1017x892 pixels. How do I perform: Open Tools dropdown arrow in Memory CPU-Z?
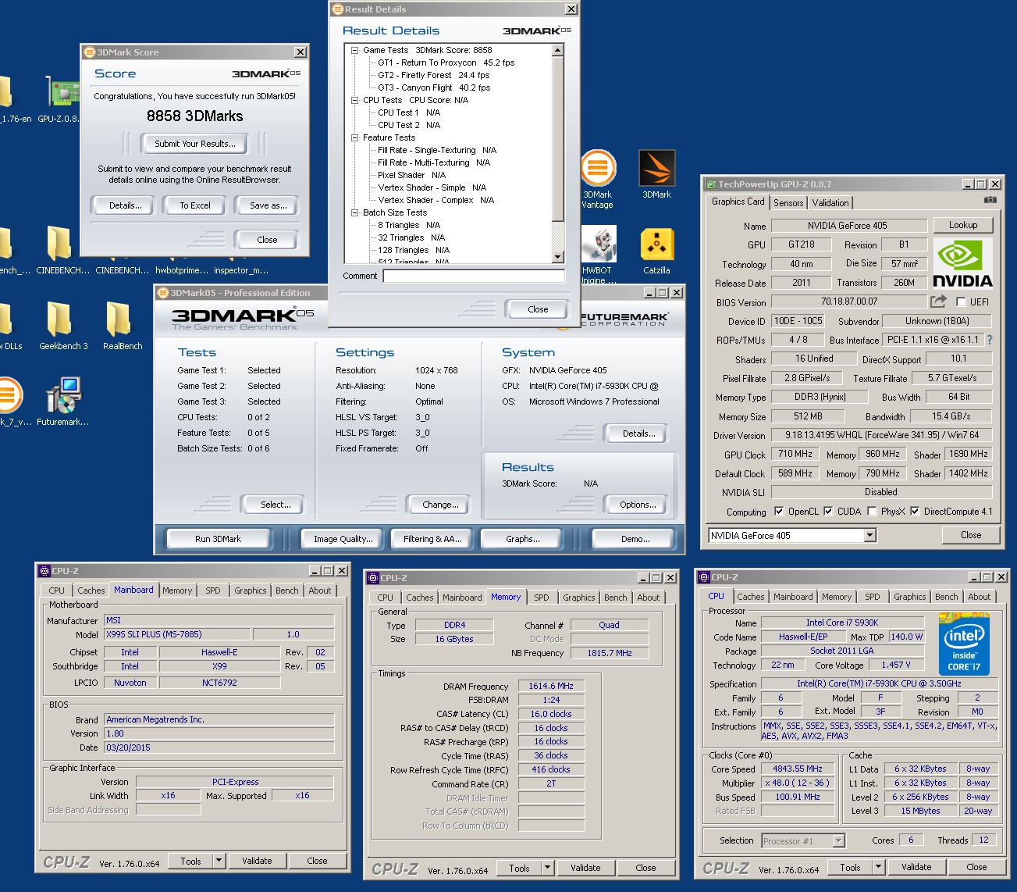click(548, 868)
